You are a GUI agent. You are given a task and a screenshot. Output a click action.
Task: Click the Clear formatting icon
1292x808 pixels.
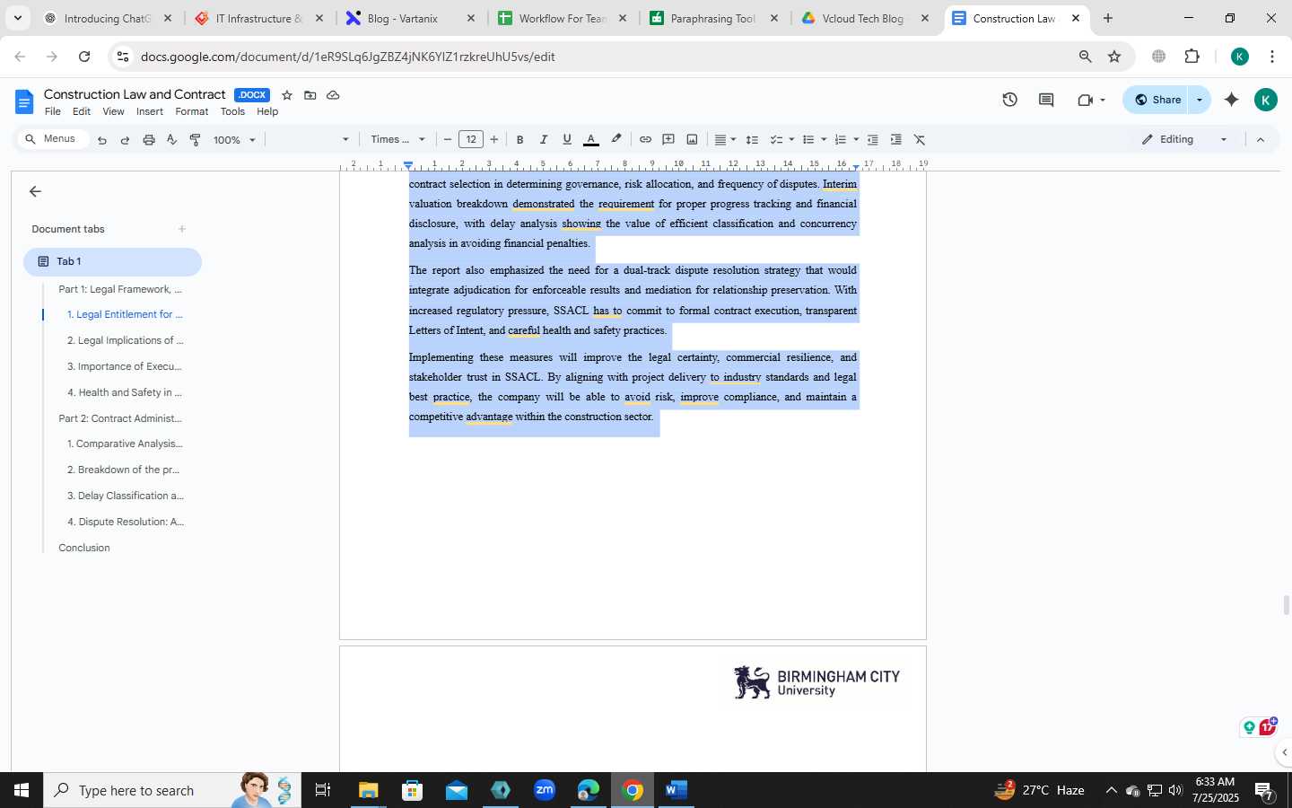[920, 140]
